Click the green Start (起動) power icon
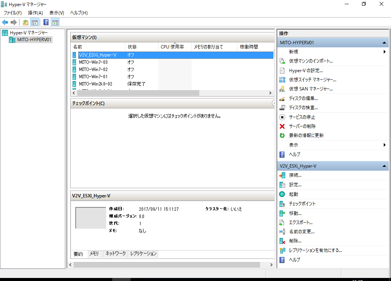The image size is (391, 281). 282,194
